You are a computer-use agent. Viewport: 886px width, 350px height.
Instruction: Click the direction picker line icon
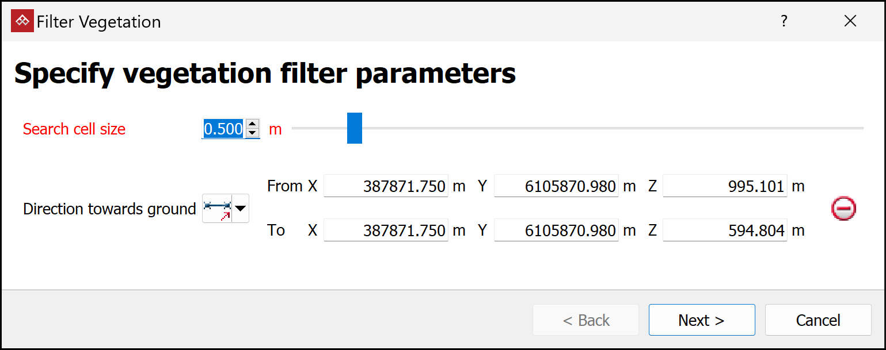click(218, 208)
